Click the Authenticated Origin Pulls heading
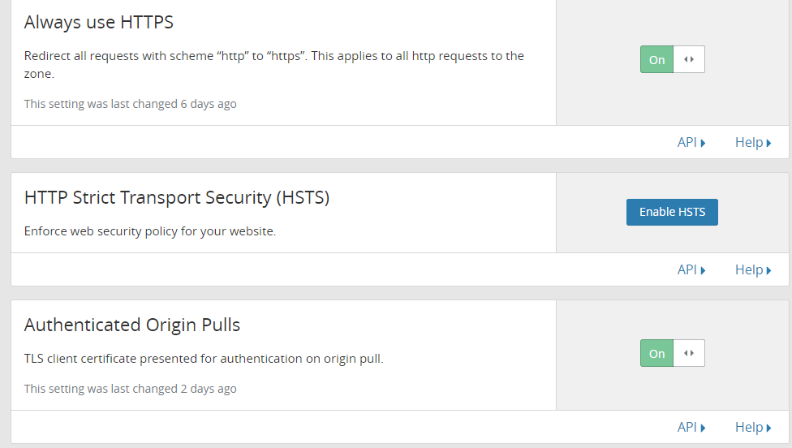 click(x=131, y=325)
